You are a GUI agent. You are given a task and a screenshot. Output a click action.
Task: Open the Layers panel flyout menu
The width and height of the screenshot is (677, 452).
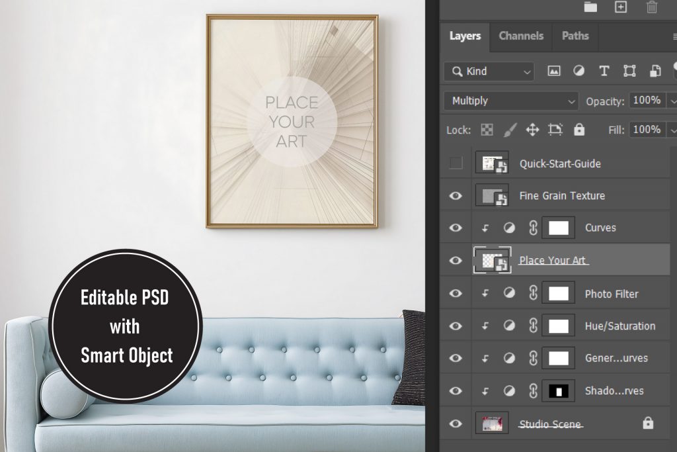pyautogui.click(x=674, y=37)
